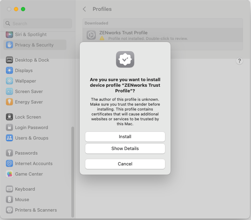Click the Privacy & Security hand icon
The height and width of the screenshot is (220, 251).
(9, 45)
